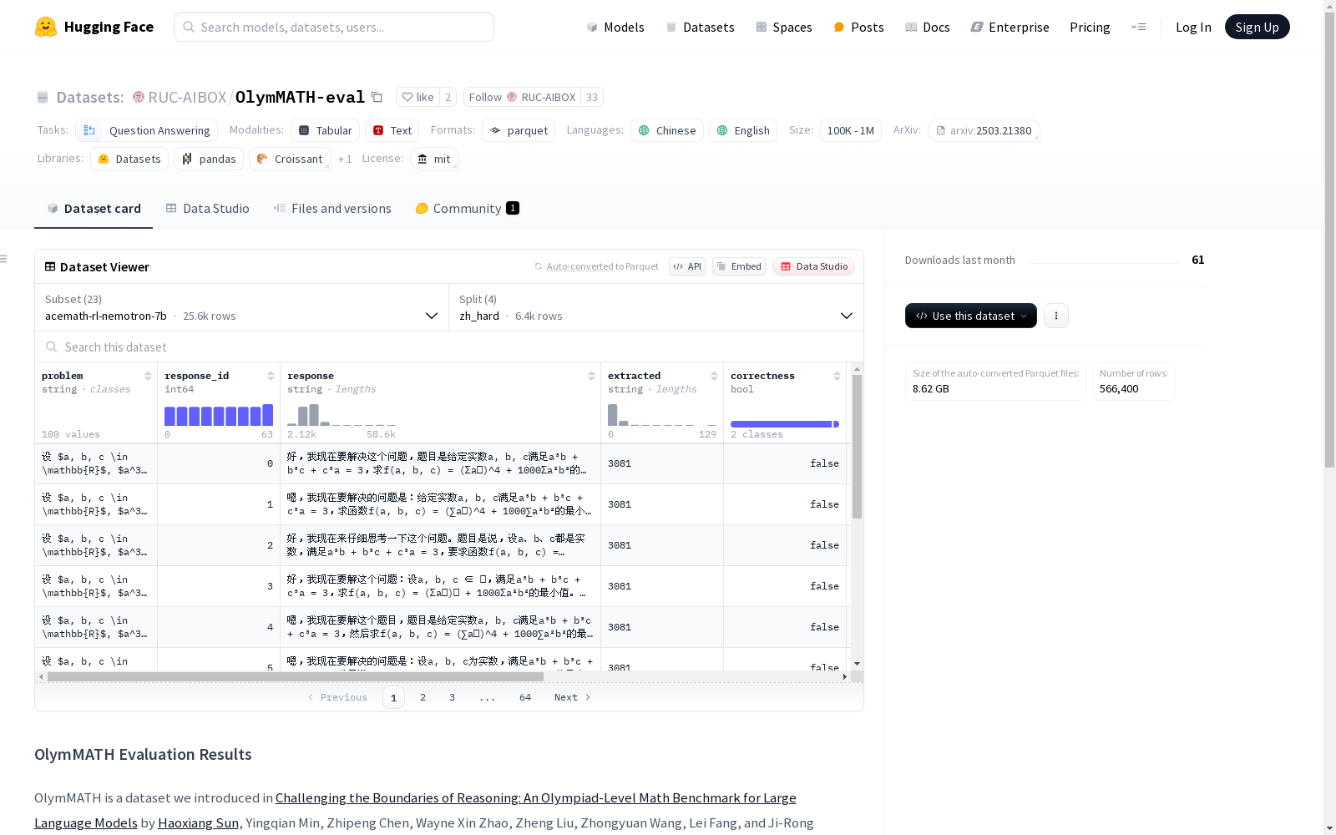This screenshot has height=835, width=1336.
Task: Jump to viewer page 64
Action: click(x=525, y=697)
